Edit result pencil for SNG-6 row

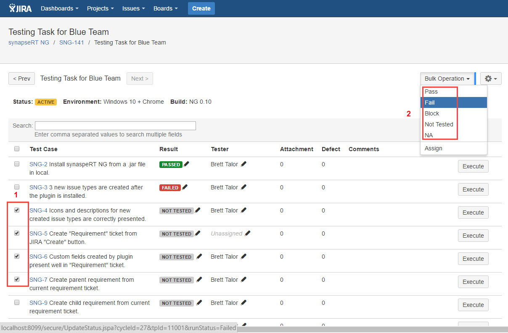pyautogui.click(x=199, y=257)
